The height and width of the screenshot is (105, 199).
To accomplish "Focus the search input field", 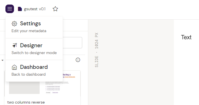I will (72, 43).
